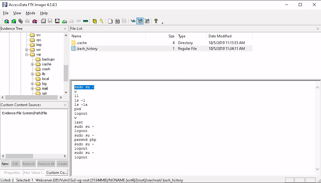Click the New button
Screen dimensions: 321x183
click(5, 164)
